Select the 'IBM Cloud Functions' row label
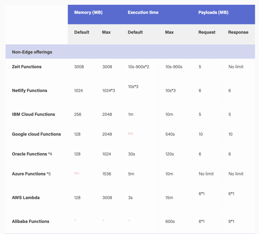This screenshot has height=234, width=259. pyautogui.click(x=33, y=114)
